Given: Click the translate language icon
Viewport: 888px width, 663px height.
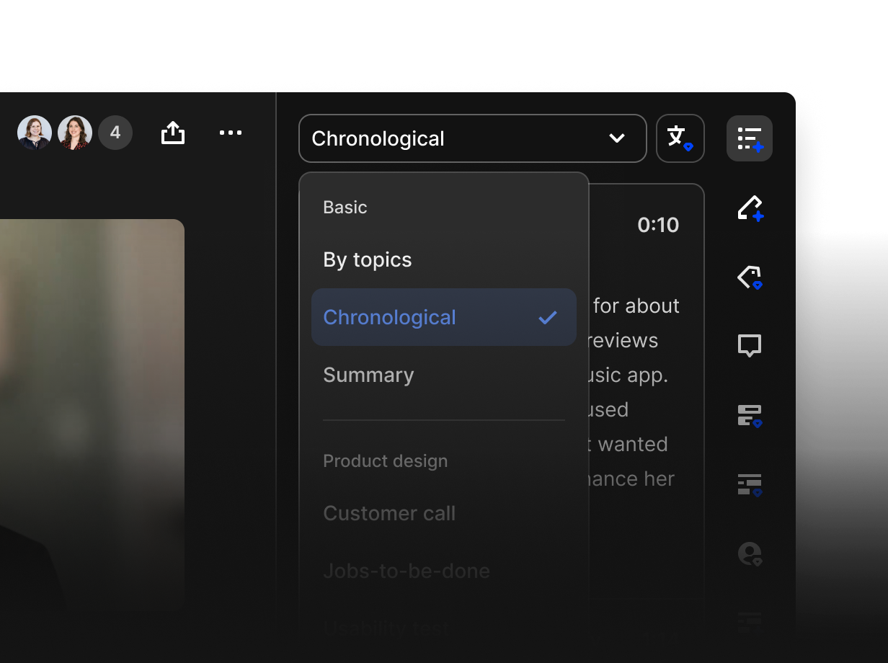Looking at the screenshot, I should click(x=680, y=138).
